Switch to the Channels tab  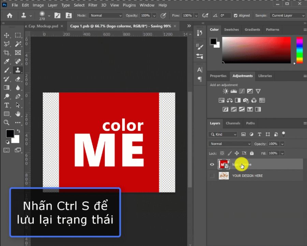point(233,123)
